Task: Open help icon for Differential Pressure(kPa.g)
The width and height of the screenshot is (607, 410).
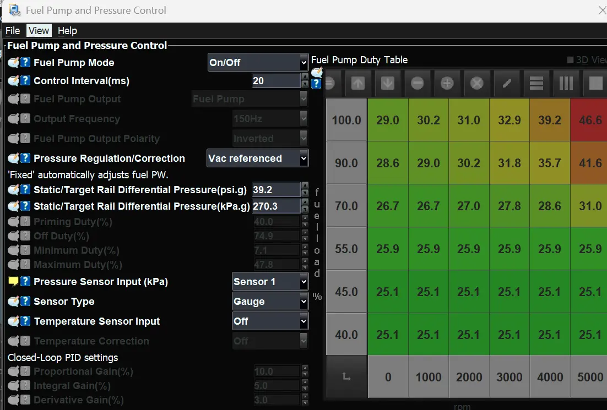Action: [x=25, y=206]
